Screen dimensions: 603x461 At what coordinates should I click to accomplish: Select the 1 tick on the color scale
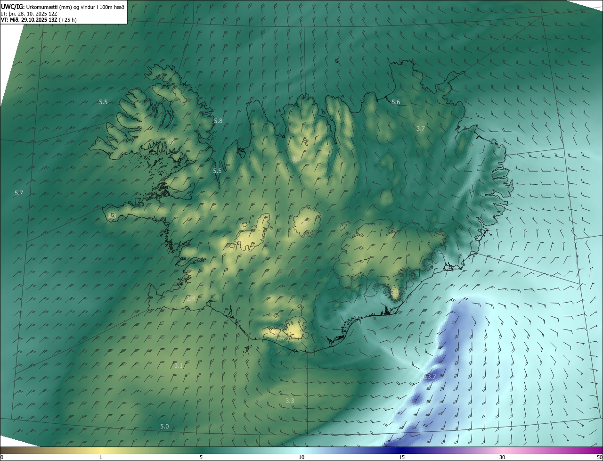click(101, 457)
